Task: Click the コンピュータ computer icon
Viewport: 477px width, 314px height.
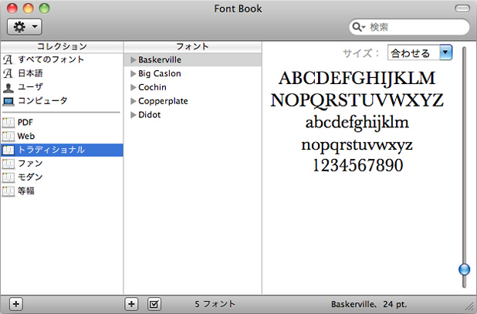Action: tap(8, 101)
